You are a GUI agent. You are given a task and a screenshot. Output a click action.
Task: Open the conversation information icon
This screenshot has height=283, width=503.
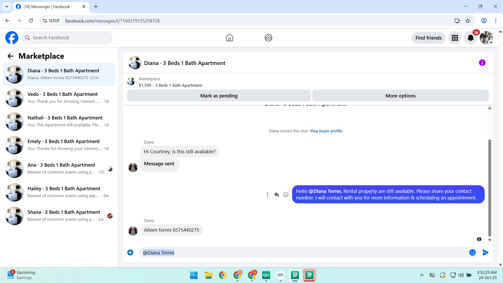[x=482, y=63]
